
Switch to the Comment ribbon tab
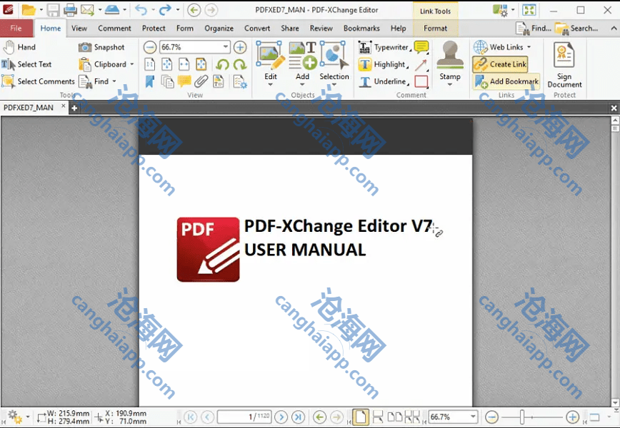pyautogui.click(x=114, y=28)
